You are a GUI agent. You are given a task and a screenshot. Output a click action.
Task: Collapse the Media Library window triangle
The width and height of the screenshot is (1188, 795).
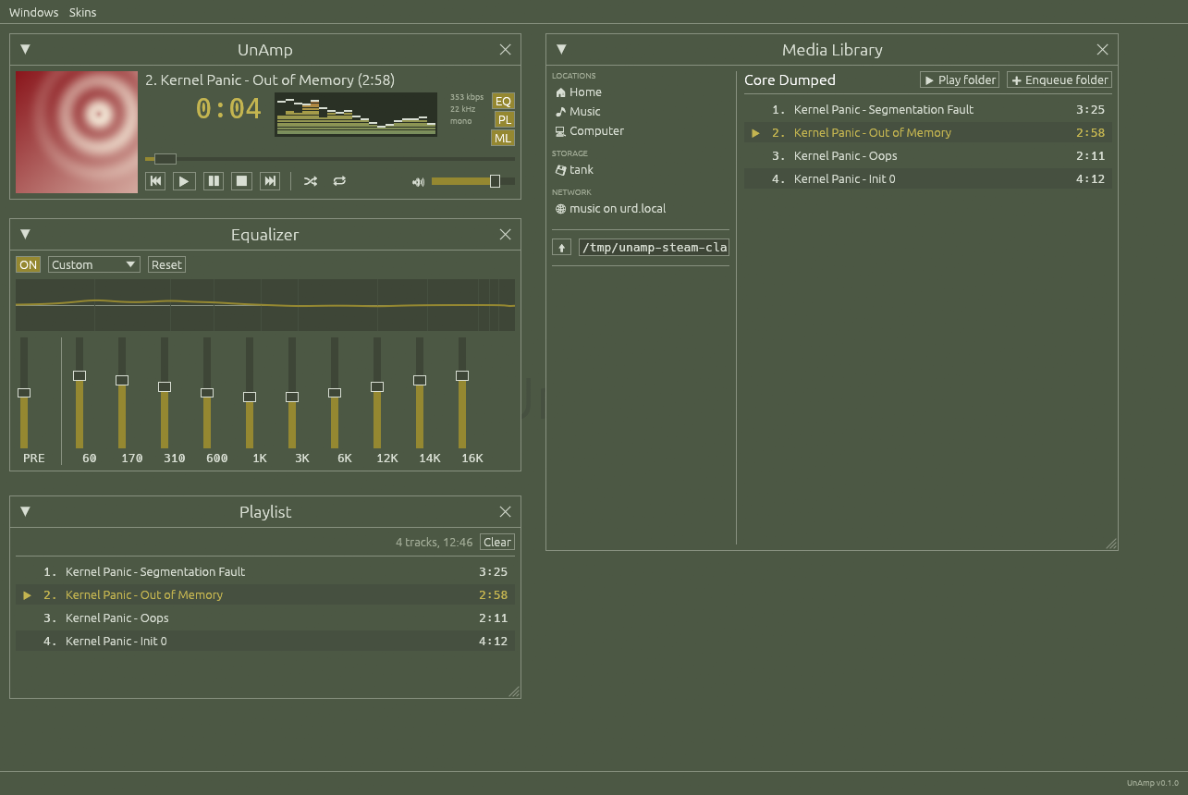(x=561, y=49)
